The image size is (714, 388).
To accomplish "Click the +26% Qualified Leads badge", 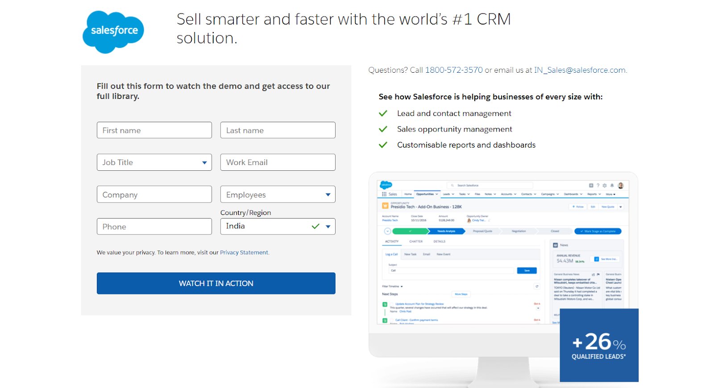I will (x=599, y=345).
